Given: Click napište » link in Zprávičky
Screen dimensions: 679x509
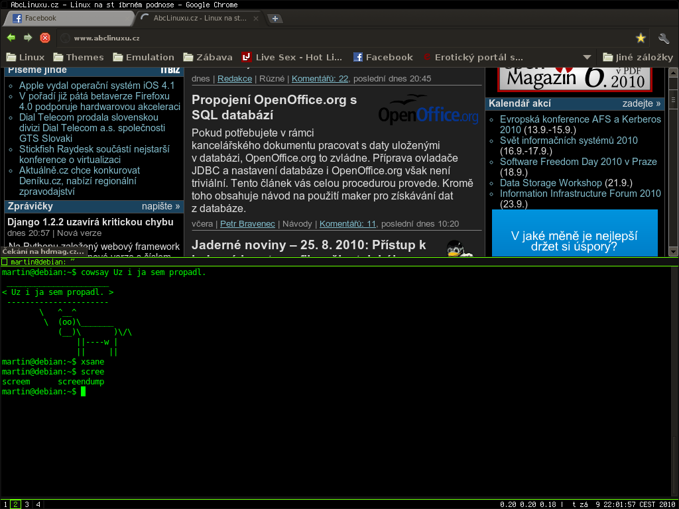Looking at the screenshot, I should pos(160,206).
